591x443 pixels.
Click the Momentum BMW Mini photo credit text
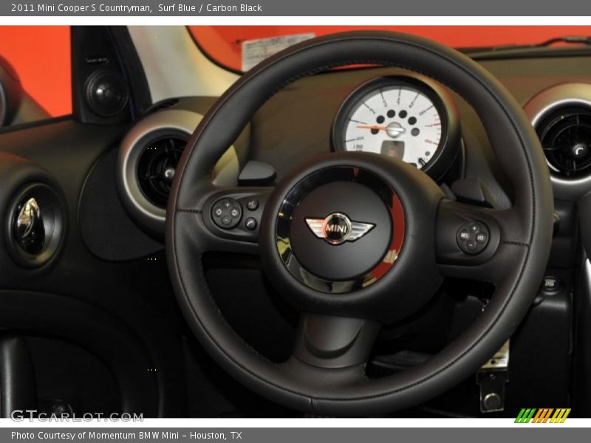[x=124, y=436]
